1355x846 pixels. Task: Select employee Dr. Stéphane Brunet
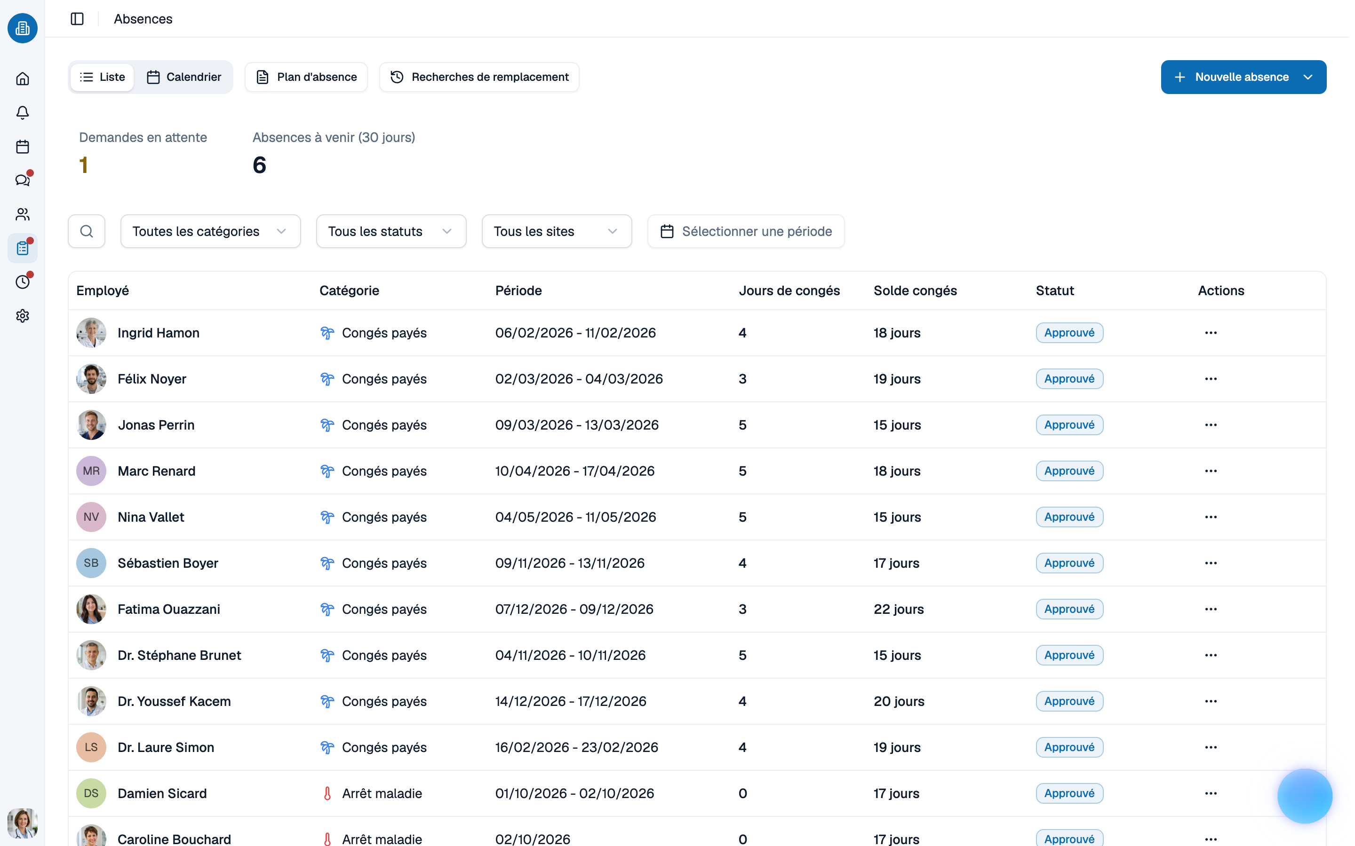point(179,655)
